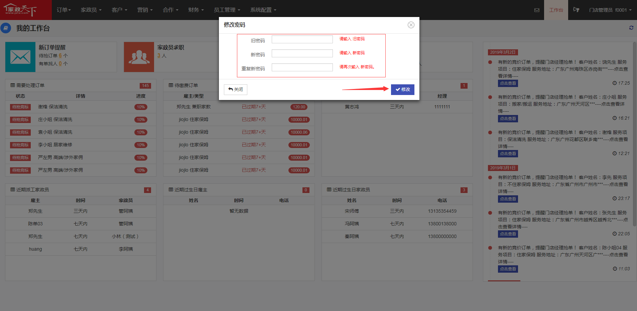The width and height of the screenshot is (637, 311).
Task: Open the 营销 dropdown menu
Action: point(145,10)
